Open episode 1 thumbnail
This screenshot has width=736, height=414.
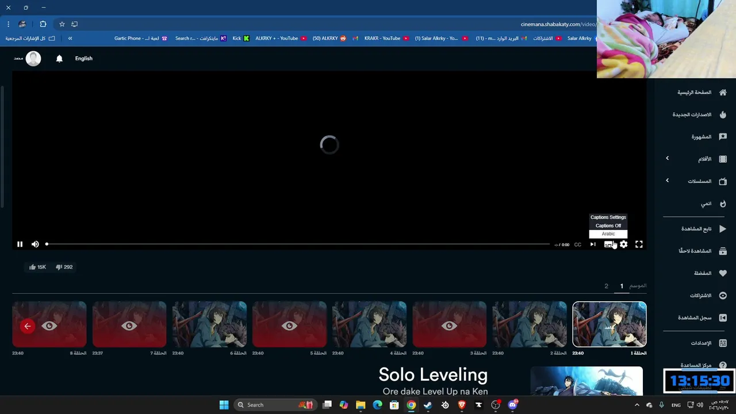(609, 324)
